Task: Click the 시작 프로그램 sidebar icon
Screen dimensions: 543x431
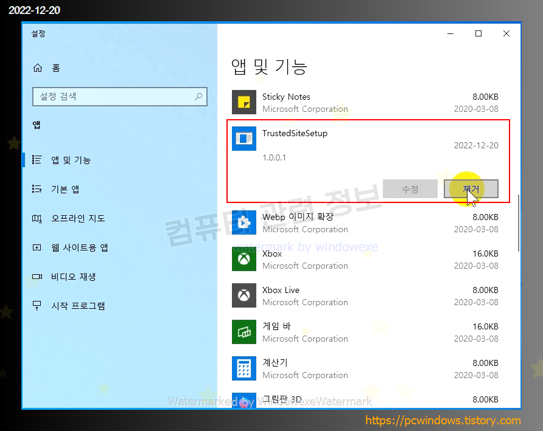Action: coord(37,306)
